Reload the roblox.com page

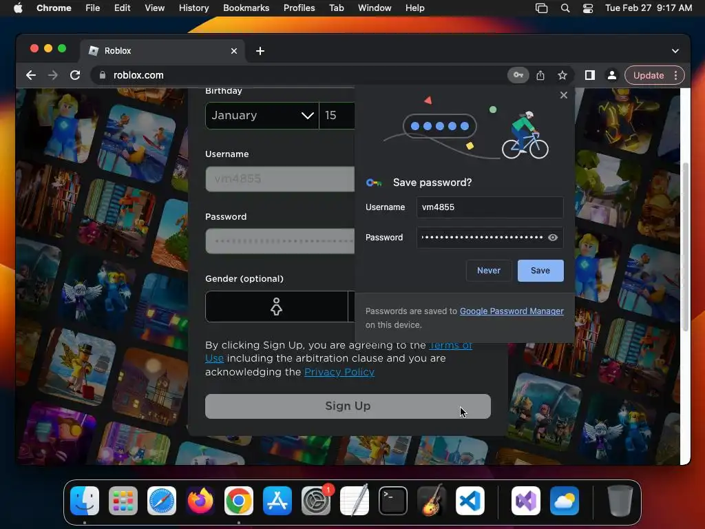coord(75,75)
